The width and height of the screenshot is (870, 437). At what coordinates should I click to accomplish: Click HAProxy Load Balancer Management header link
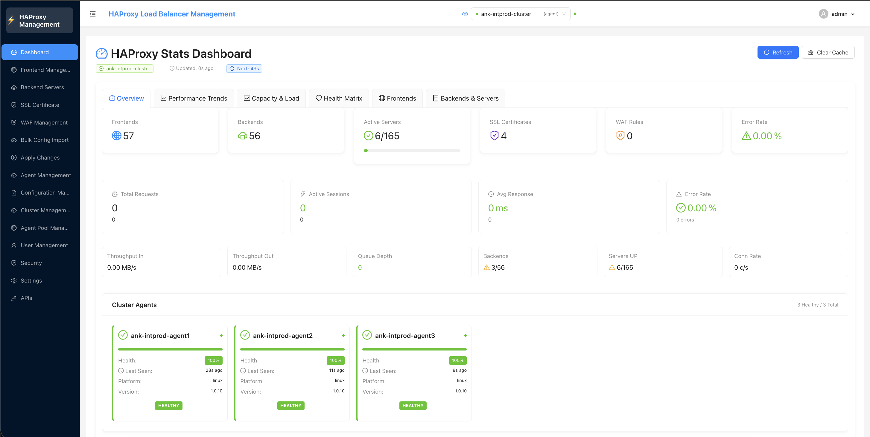click(x=172, y=14)
